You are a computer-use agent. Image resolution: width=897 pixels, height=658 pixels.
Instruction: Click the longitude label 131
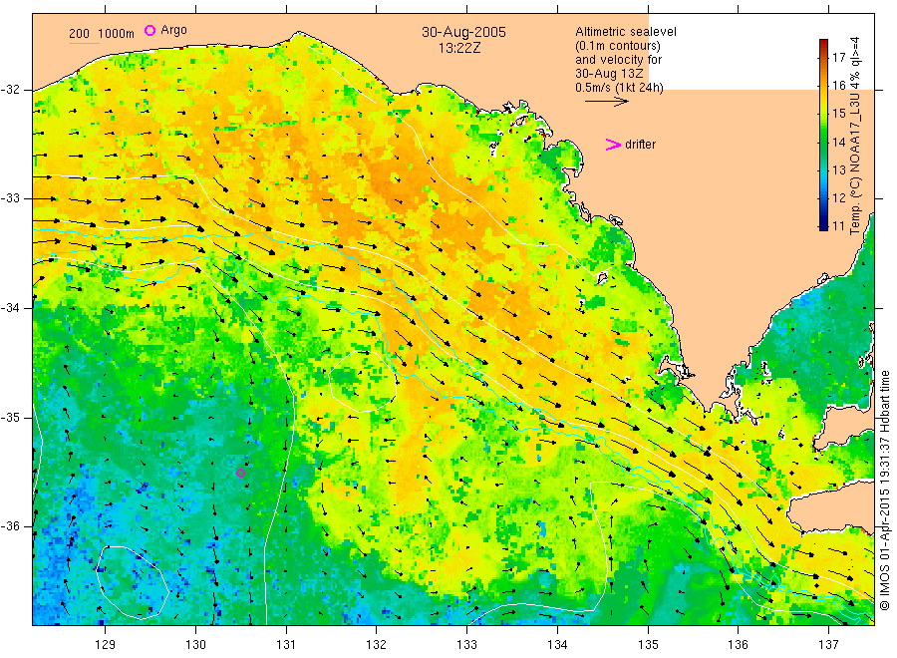pyautogui.click(x=286, y=645)
